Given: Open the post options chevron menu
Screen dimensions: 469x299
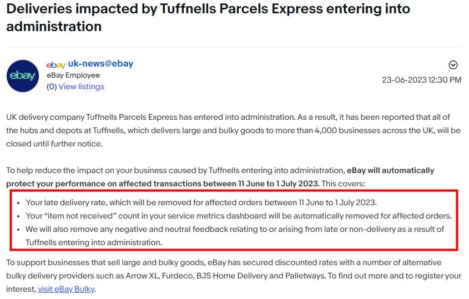Looking at the screenshot, I should [453, 65].
